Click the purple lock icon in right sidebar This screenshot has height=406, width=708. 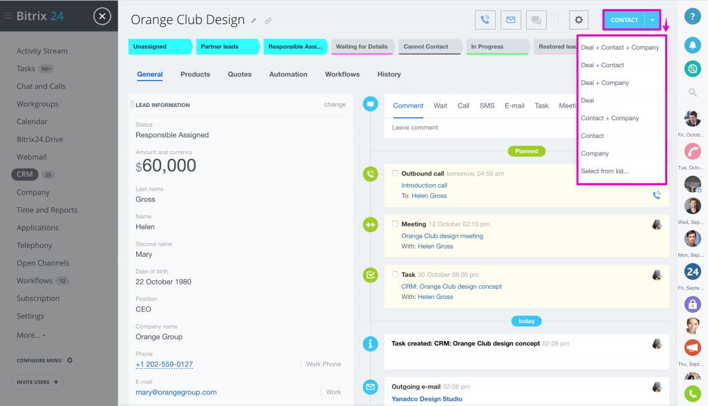point(692,304)
